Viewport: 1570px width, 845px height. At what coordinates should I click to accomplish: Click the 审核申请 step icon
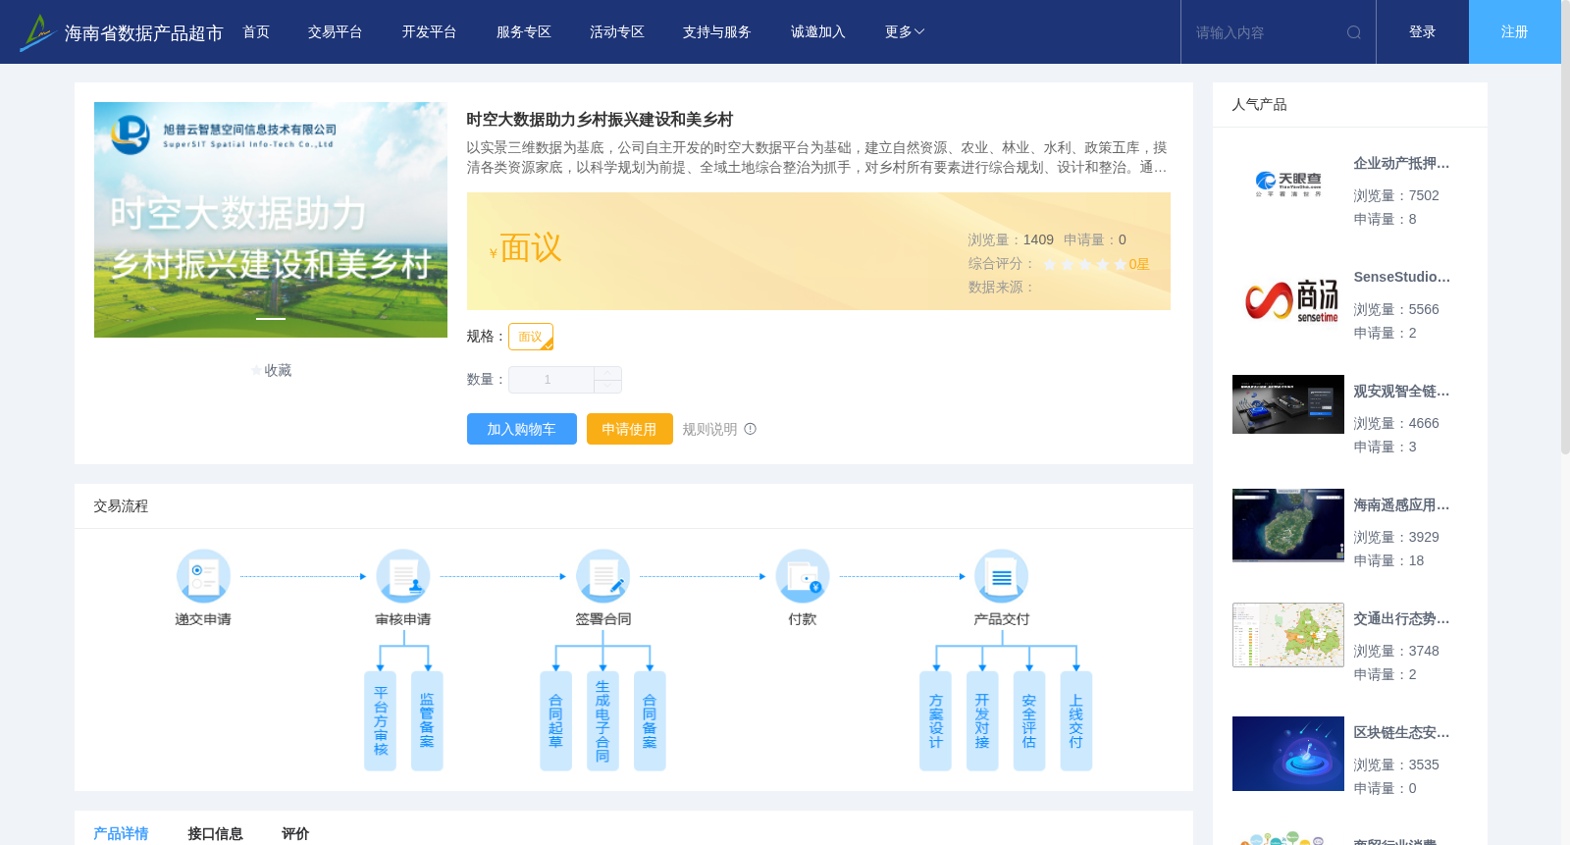403,576
